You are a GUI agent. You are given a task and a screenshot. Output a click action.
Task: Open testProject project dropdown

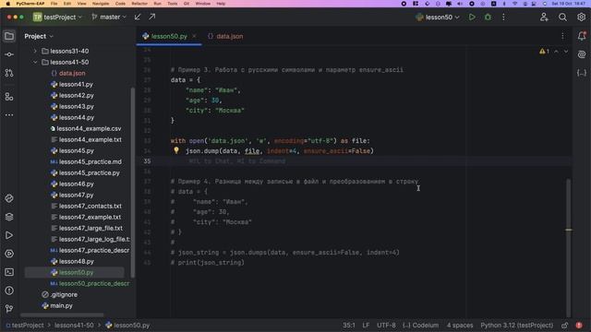tap(57, 17)
